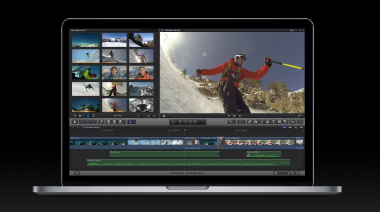This screenshot has height=212, width=380.
Task: Click the Extreme Skiing timeline project name
Action: pyautogui.click(x=93, y=127)
